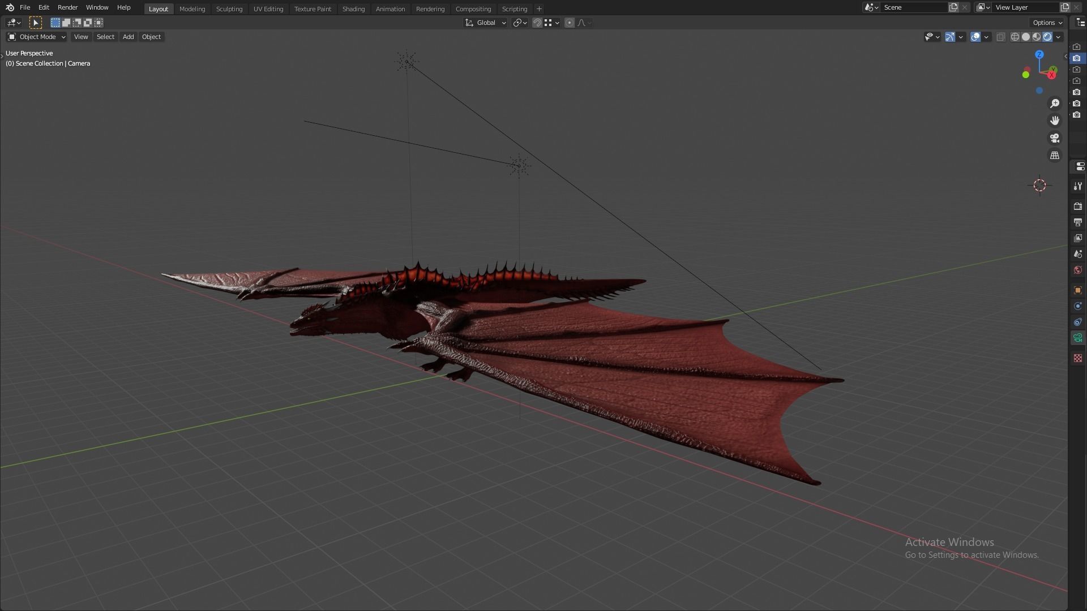Open Viewport Shading options dropdown arrow
1087x611 pixels.
tap(1058, 37)
